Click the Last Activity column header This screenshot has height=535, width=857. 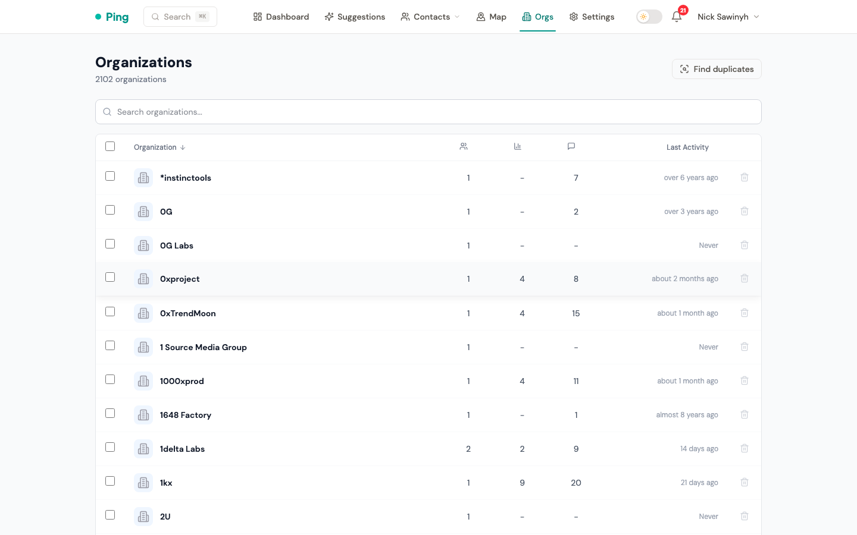pos(687,147)
